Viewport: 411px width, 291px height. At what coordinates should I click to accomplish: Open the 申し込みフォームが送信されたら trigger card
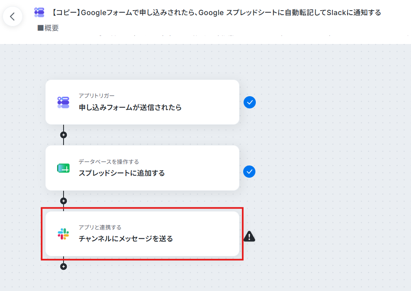142,102
